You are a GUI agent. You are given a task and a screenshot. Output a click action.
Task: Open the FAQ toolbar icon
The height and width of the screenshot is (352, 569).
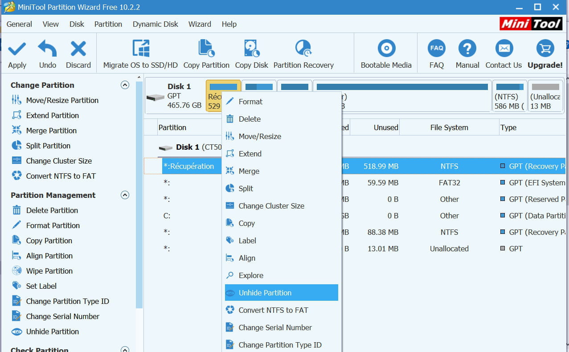click(x=437, y=49)
